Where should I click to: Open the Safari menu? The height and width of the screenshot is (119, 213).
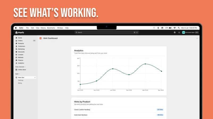pyautogui.click(x=21, y=28)
